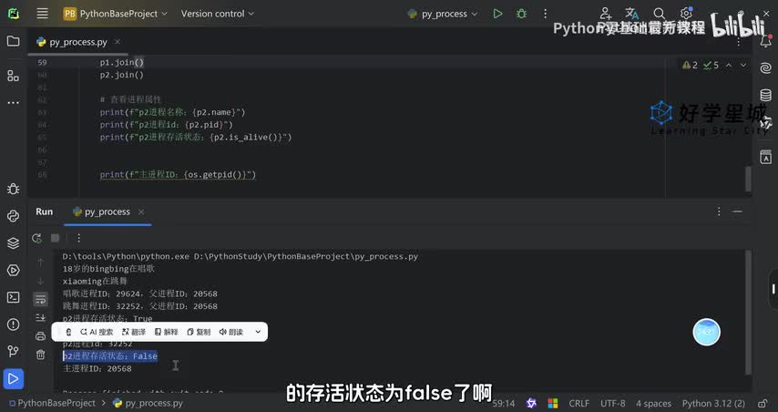The height and width of the screenshot is (412, 778).
Task: Click AI搜索 in the selection popup
Action: coord(97,332)
